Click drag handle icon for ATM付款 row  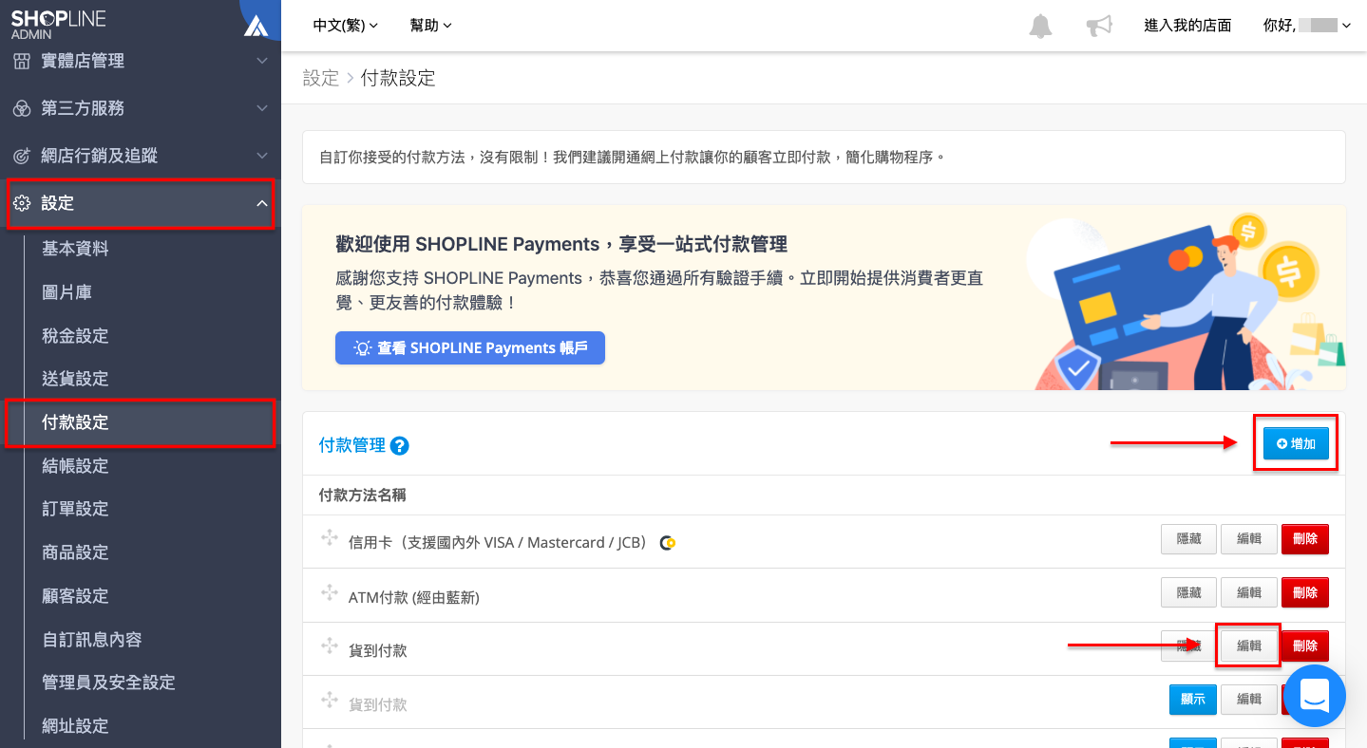[330, 593]
